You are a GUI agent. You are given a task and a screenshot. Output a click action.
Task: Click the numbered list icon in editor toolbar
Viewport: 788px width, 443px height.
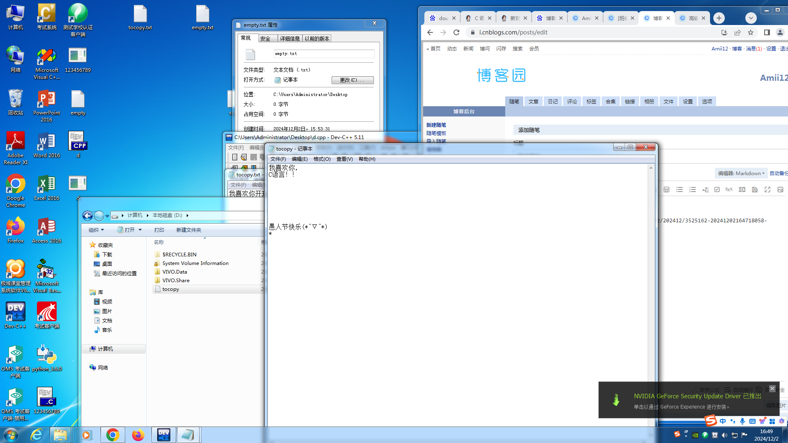click(x=693, y=190)
